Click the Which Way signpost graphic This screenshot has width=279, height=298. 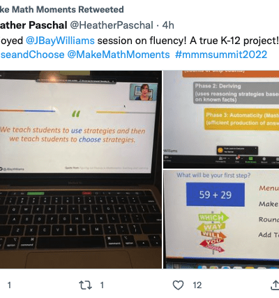(x=212, y=232)
